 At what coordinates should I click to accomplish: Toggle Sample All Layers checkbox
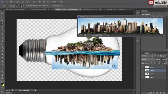coord(27,6)
